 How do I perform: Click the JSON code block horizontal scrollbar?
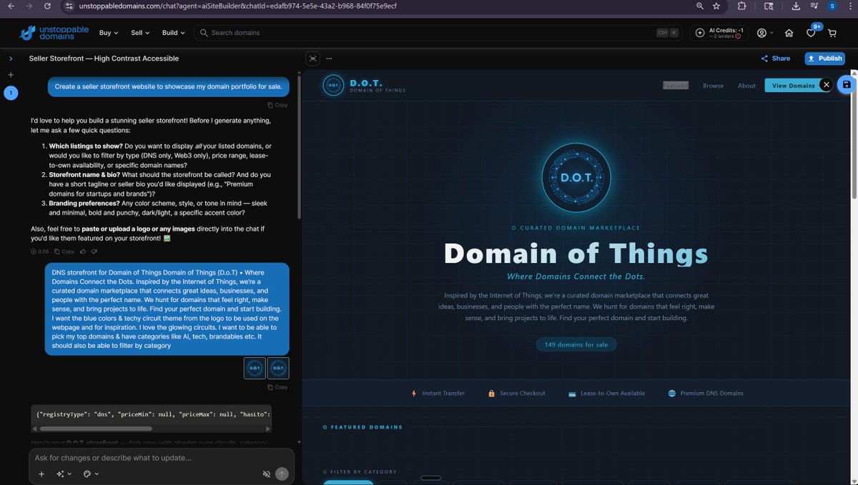[x=96, y=429]
